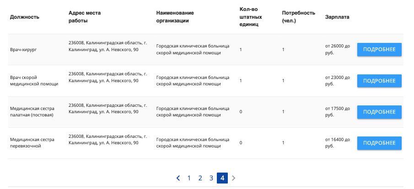Switch to page 3 in pagination
This screenshot has width=414, height=189.
point(211,178)
